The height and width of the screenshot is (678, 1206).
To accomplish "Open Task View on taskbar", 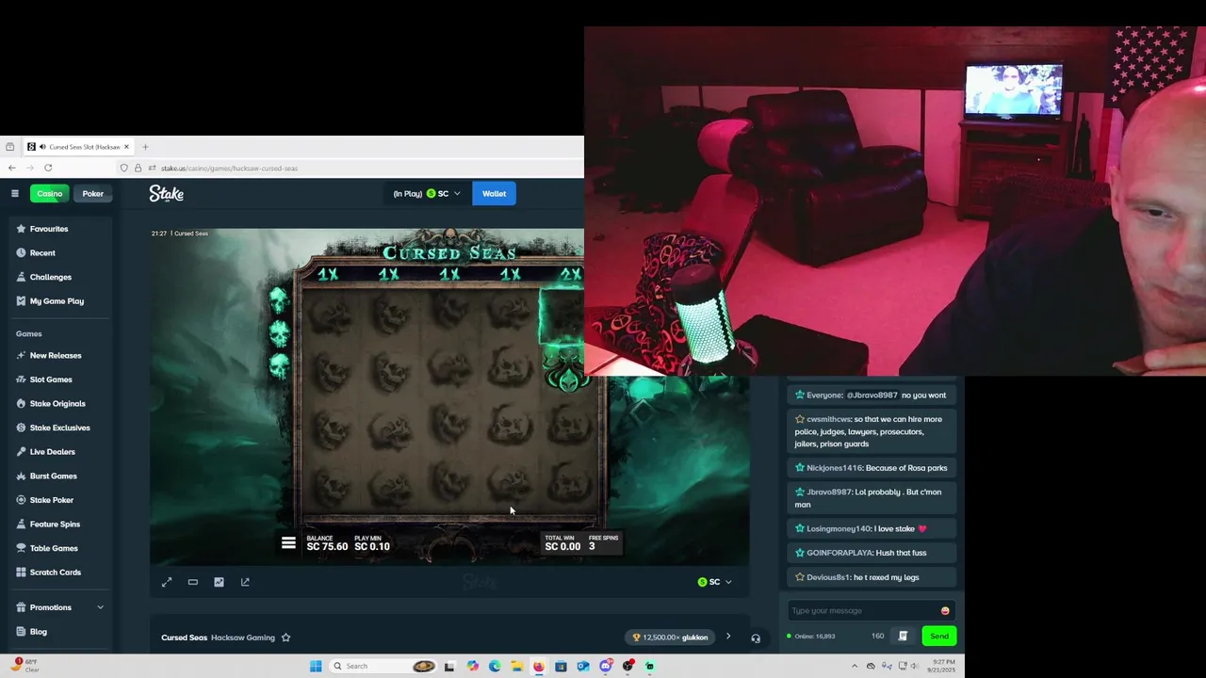I will (449, 666).
